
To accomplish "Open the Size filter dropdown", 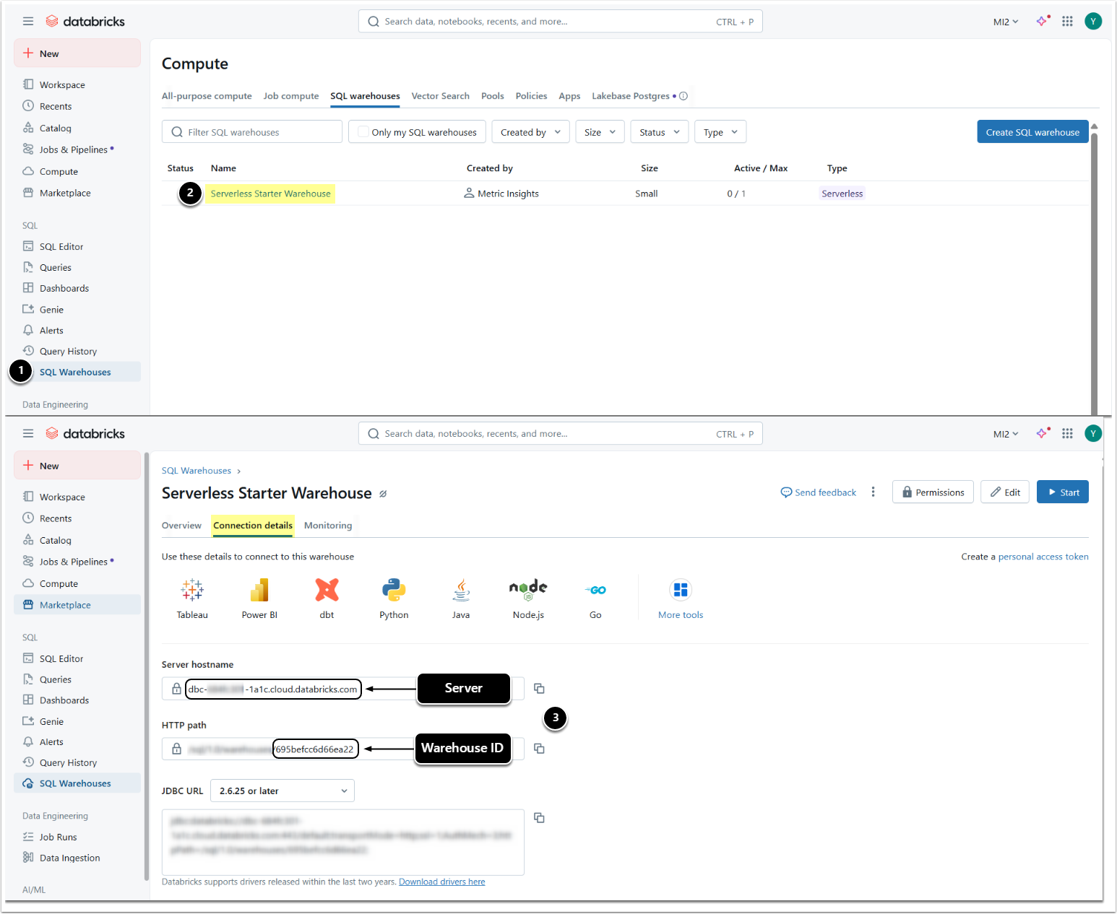I will point(600,132).
